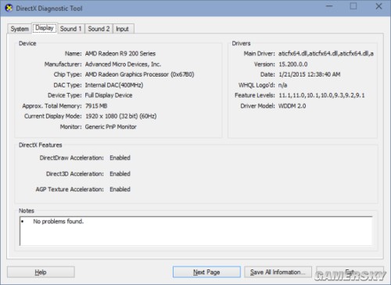Screen dimensions: 391x285
Task: Switch to the System tab
Action: click(20, 29)
